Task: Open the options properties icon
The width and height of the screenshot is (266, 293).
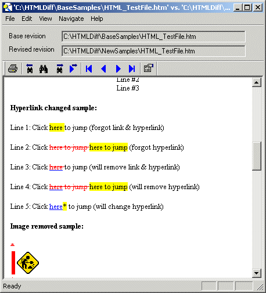Action: 149,68
